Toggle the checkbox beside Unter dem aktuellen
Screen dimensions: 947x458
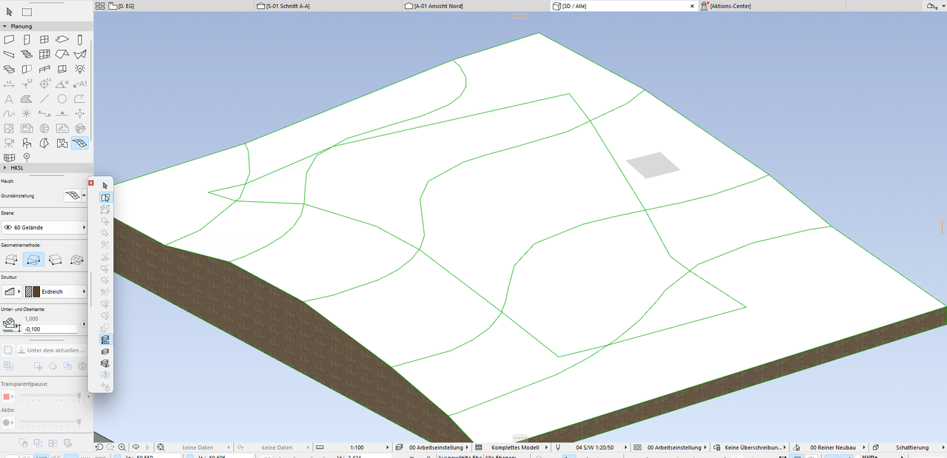[x=8, y=350]
